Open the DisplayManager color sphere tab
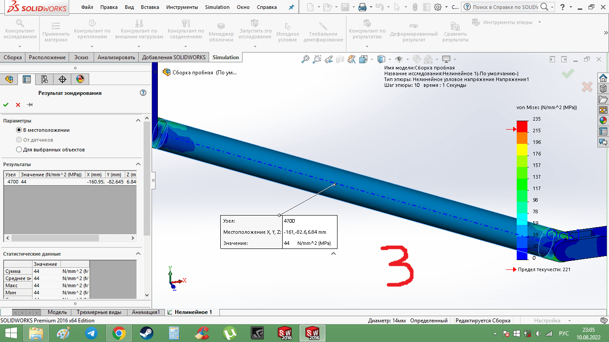The height and width of the screenshot is (342, 609). [80, 79]
